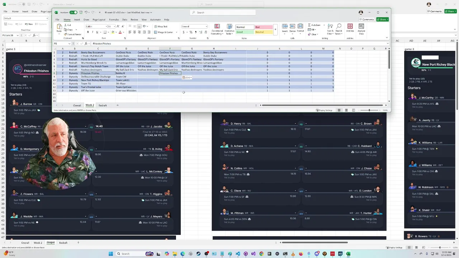The height and width of the screenshot is (258, 459).
Task: Click the Name Box showing F8
Action: pyautogui.click(x=62, y=44)
